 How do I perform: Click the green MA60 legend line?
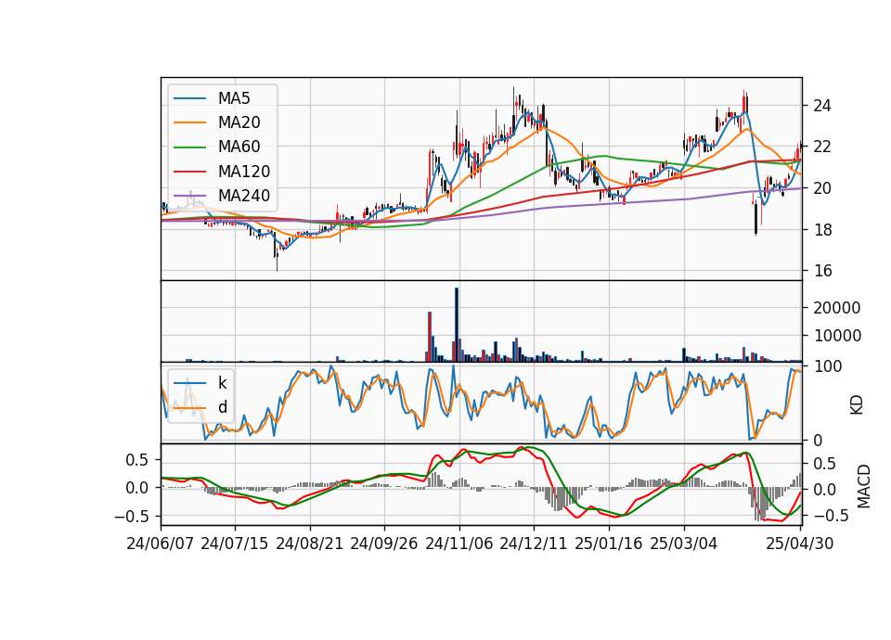pyautogui.click(x=189, y=147)
